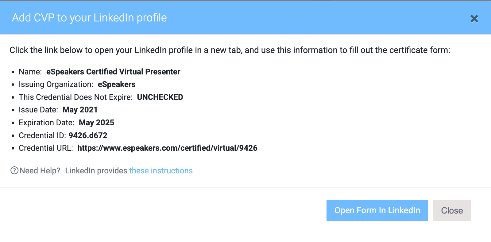Image resolution: width=491 pixels, height=242 pixels.
Task: Open the "these instructions" link
Action: coord(161,171)
